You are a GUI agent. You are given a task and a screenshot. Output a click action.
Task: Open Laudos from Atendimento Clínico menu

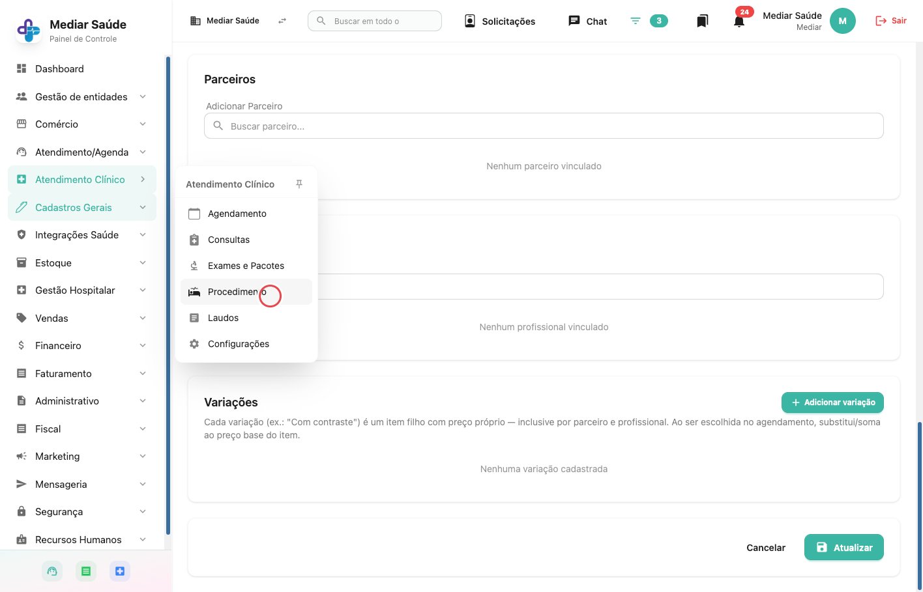click(246, 318)
